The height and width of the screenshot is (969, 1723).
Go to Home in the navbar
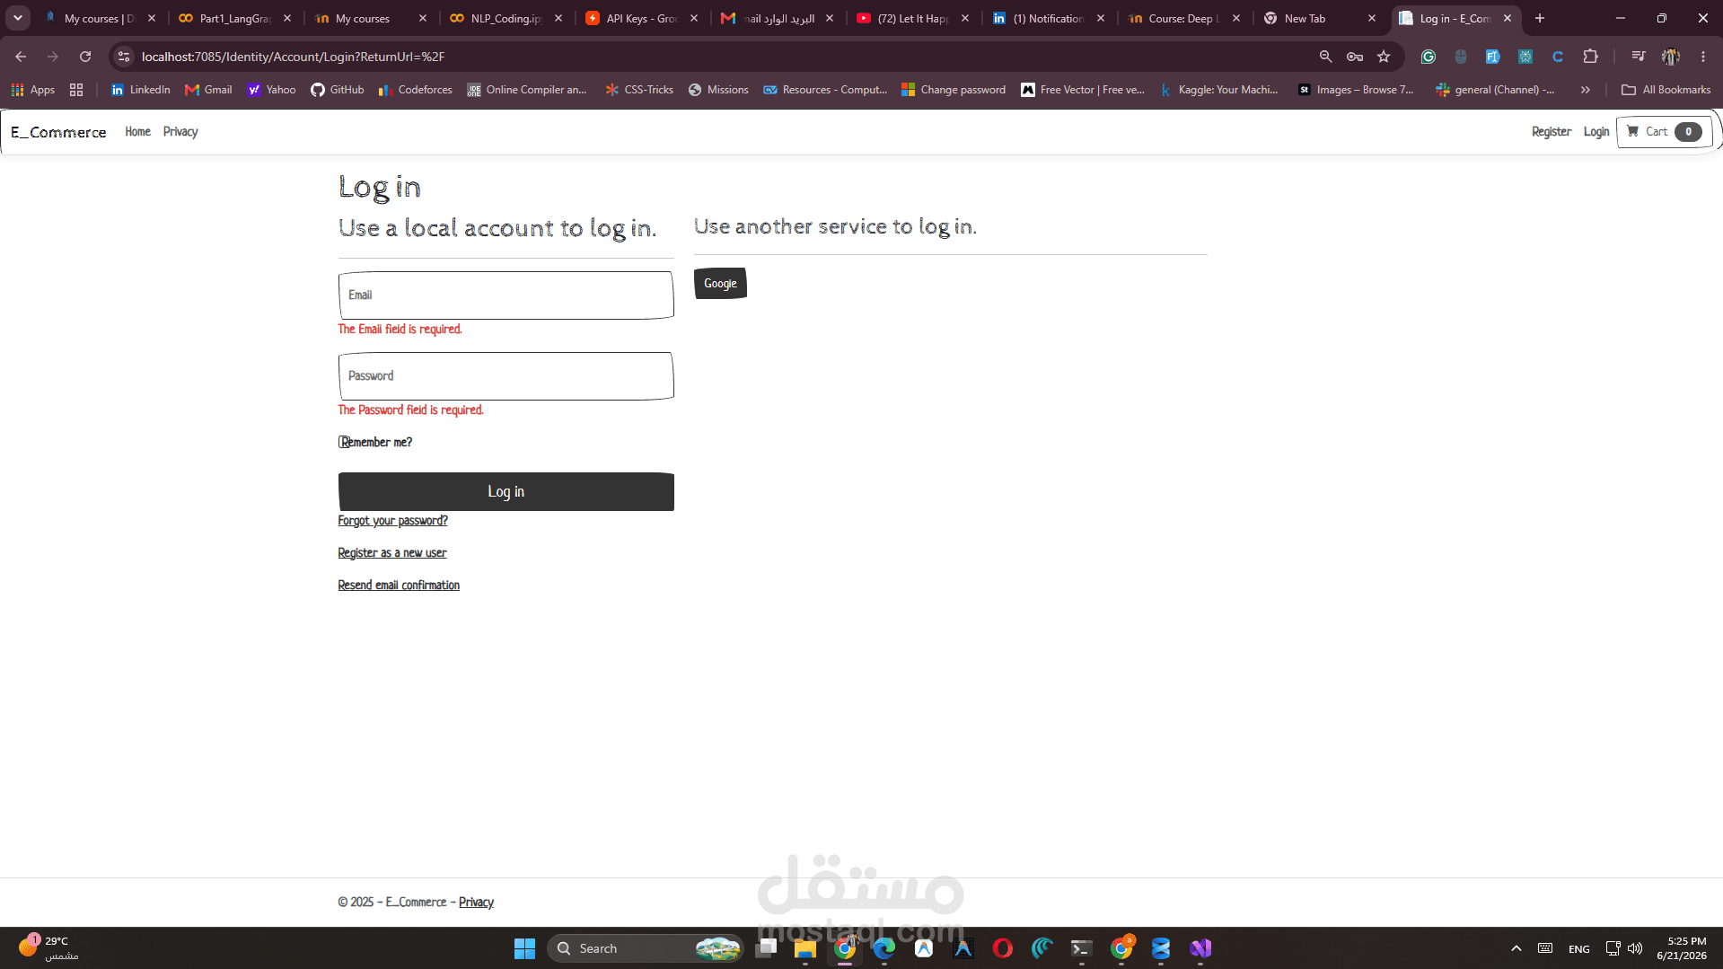pos(137,132)
